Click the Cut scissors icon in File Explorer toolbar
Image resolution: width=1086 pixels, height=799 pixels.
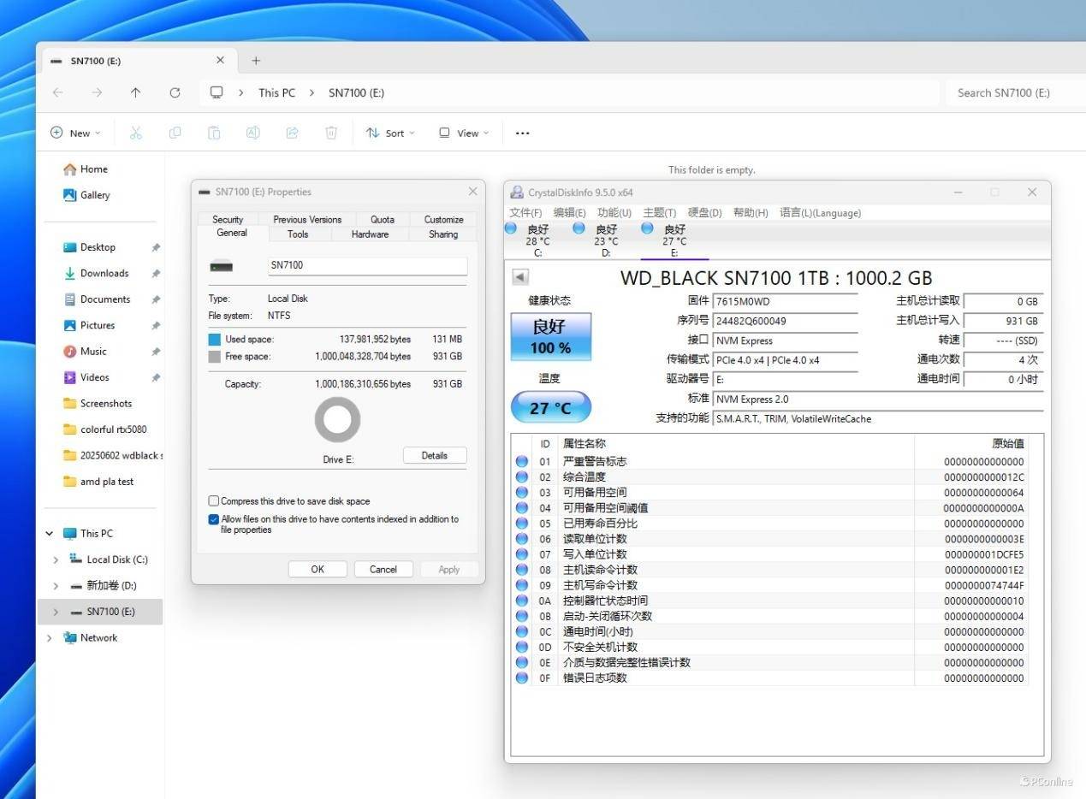tap(135, 133)
